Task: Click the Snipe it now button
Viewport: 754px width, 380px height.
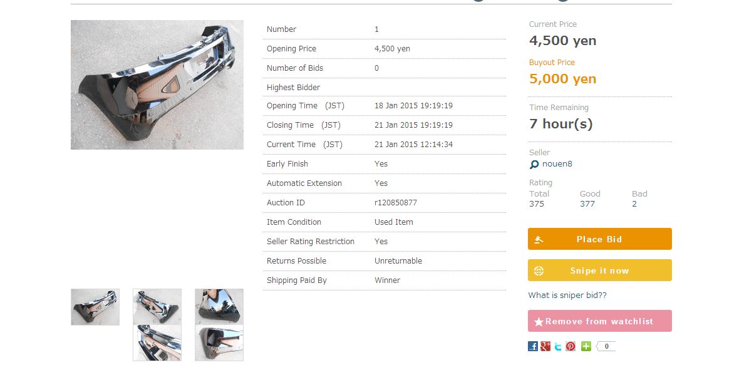Action: pos(600,270)
